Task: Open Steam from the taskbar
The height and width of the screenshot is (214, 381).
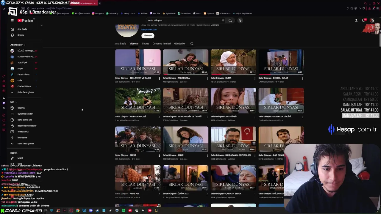Action: 97,210
